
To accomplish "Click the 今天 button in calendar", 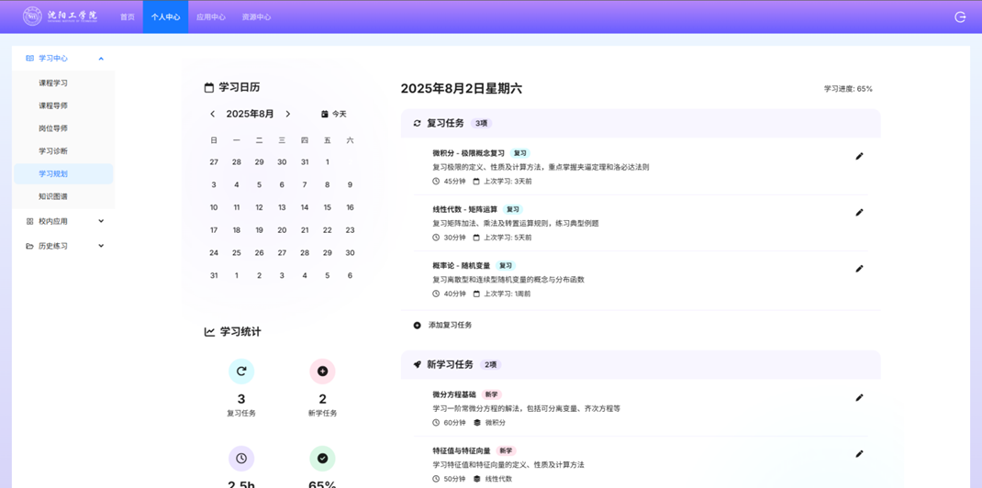I will 334,114.
